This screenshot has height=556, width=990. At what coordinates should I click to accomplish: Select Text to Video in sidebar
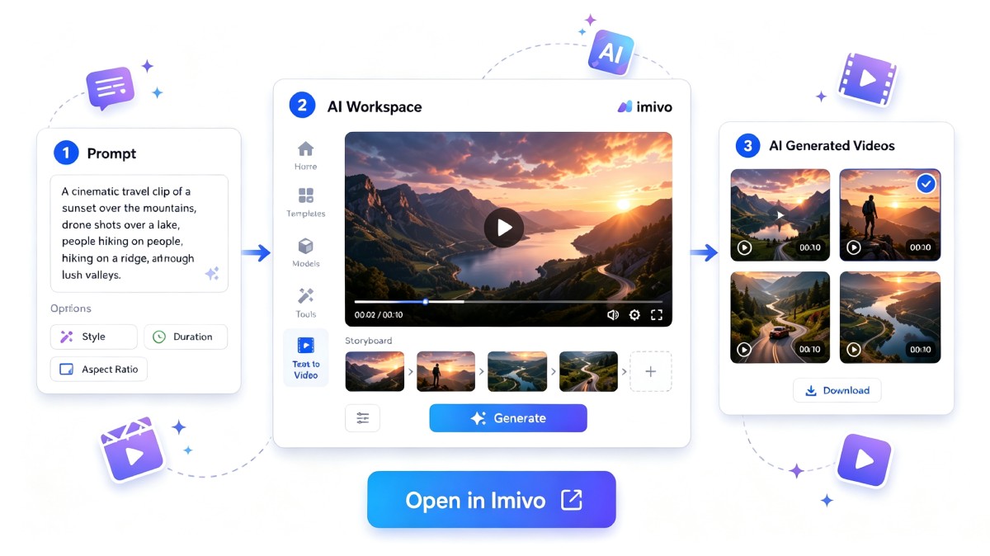click(x=305, y=357)
